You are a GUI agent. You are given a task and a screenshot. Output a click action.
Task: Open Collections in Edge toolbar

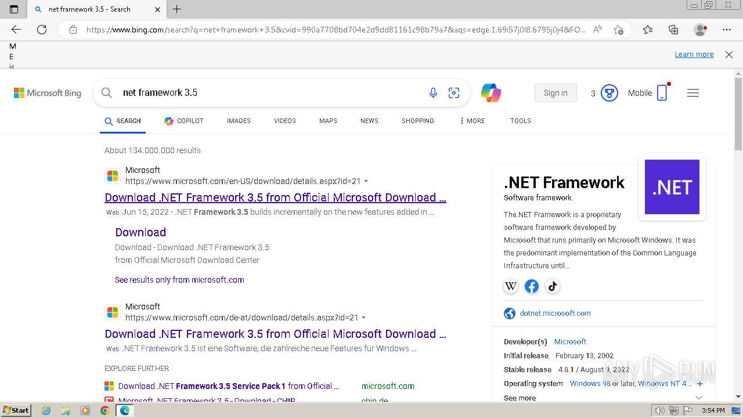(673, 30)
